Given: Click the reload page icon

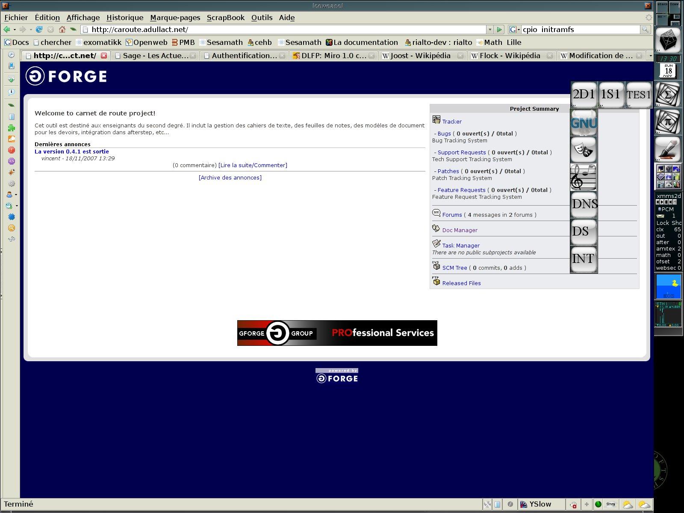Looking at the screenshot, I should (39, 29).
